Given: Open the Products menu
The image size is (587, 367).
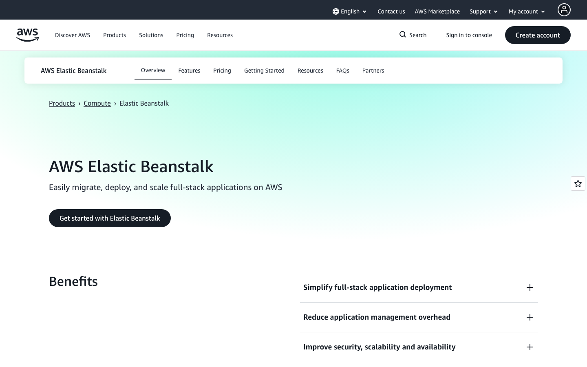Looking at the screenshot, I should click(x=115, y=35).
